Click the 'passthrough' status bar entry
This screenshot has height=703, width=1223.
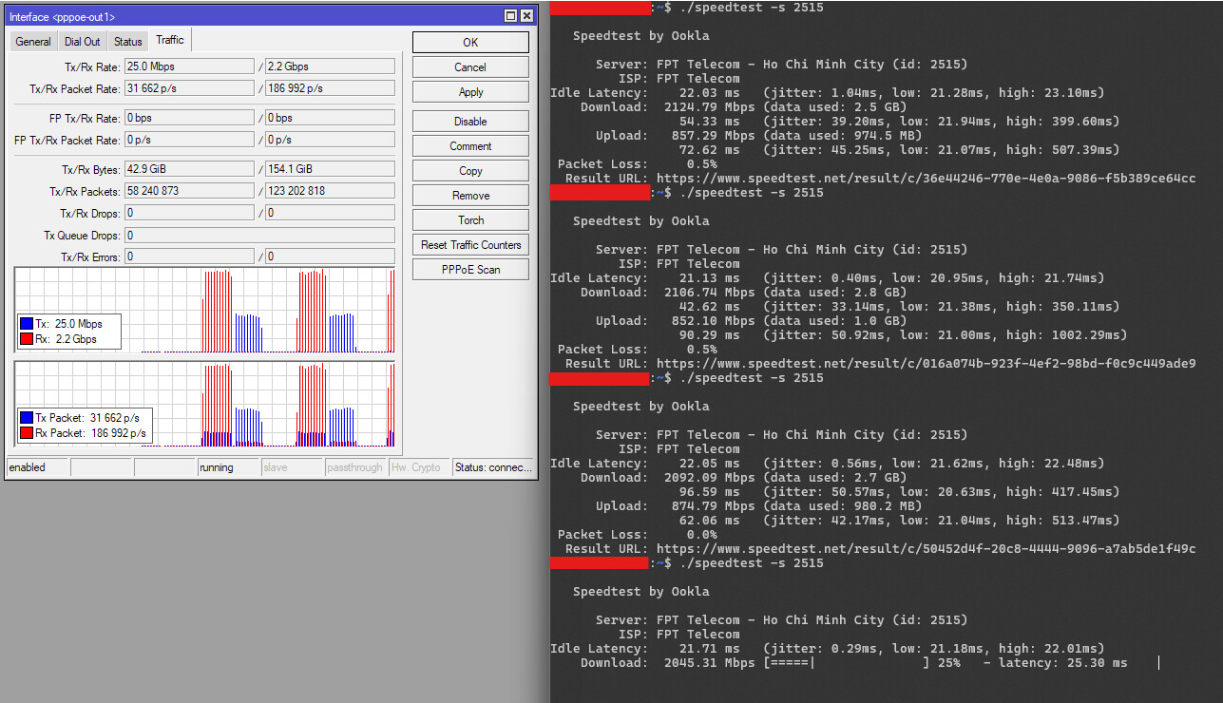[x=355, y=467]
